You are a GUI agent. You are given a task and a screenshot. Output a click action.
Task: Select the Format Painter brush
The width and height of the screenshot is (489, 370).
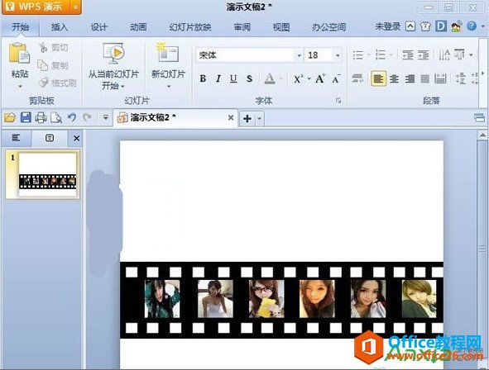tap(43, 83)
